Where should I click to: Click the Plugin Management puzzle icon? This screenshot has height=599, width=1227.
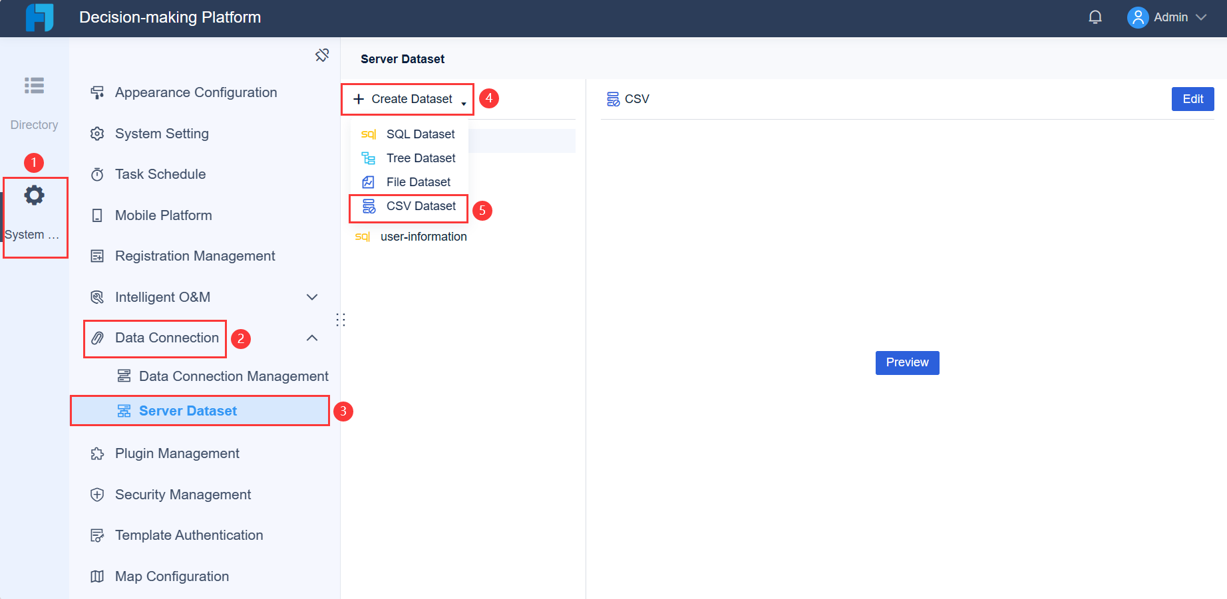(97, 453)
